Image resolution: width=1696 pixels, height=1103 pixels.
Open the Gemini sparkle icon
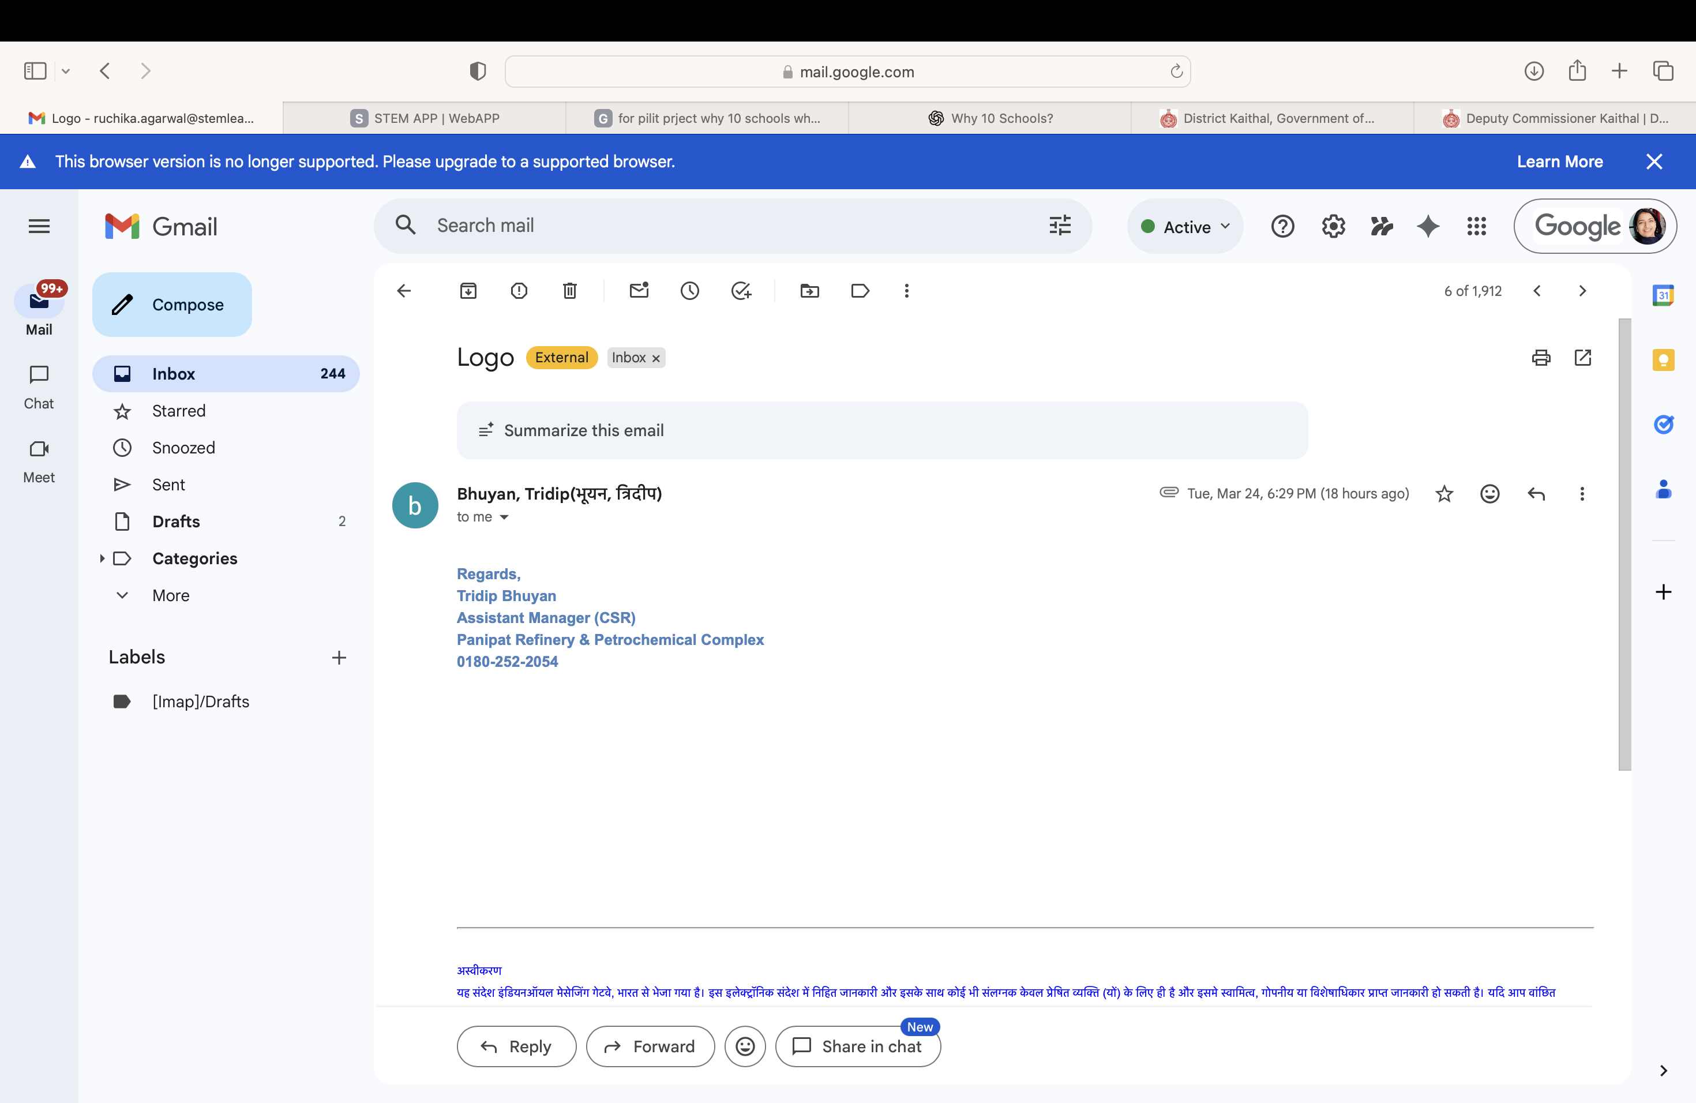1427,227
